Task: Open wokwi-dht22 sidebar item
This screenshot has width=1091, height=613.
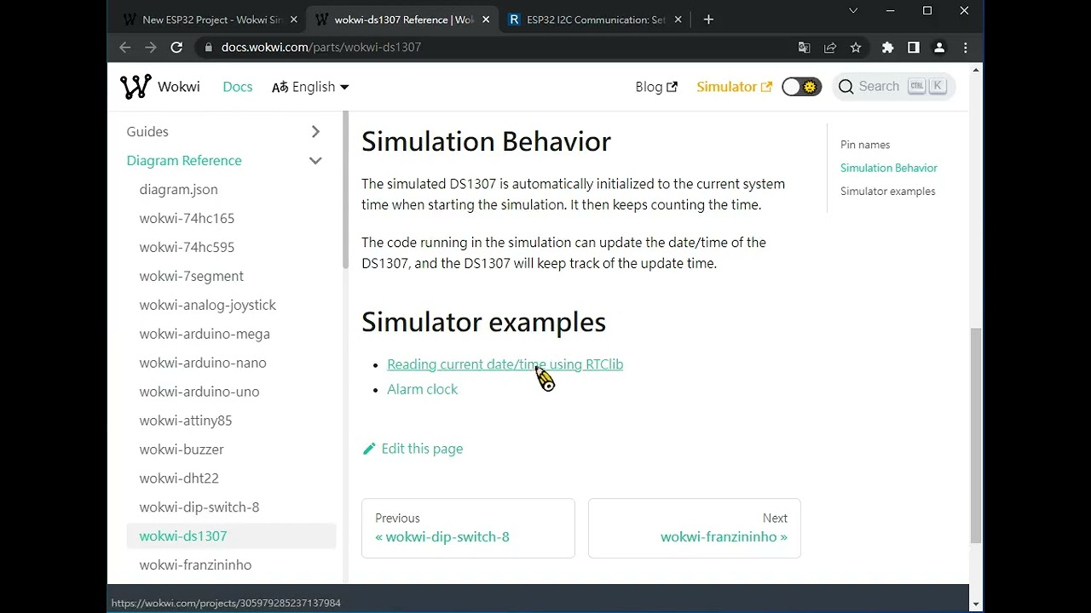Action: 231,479
